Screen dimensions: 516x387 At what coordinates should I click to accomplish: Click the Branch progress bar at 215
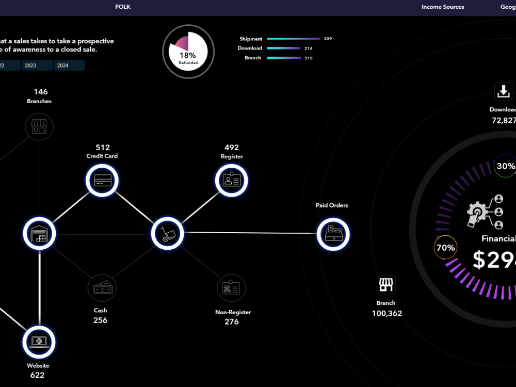tap(284, 58)
